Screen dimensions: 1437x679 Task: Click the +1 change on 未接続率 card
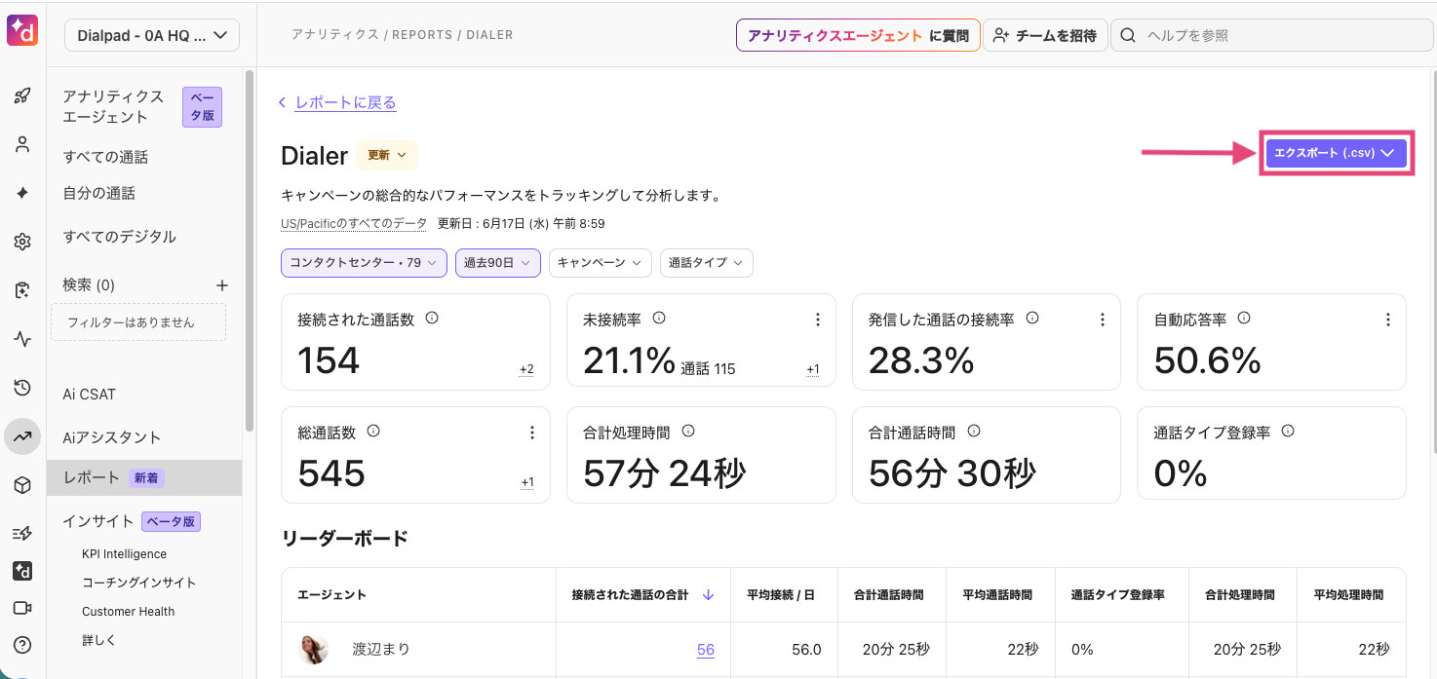[813, 370]
